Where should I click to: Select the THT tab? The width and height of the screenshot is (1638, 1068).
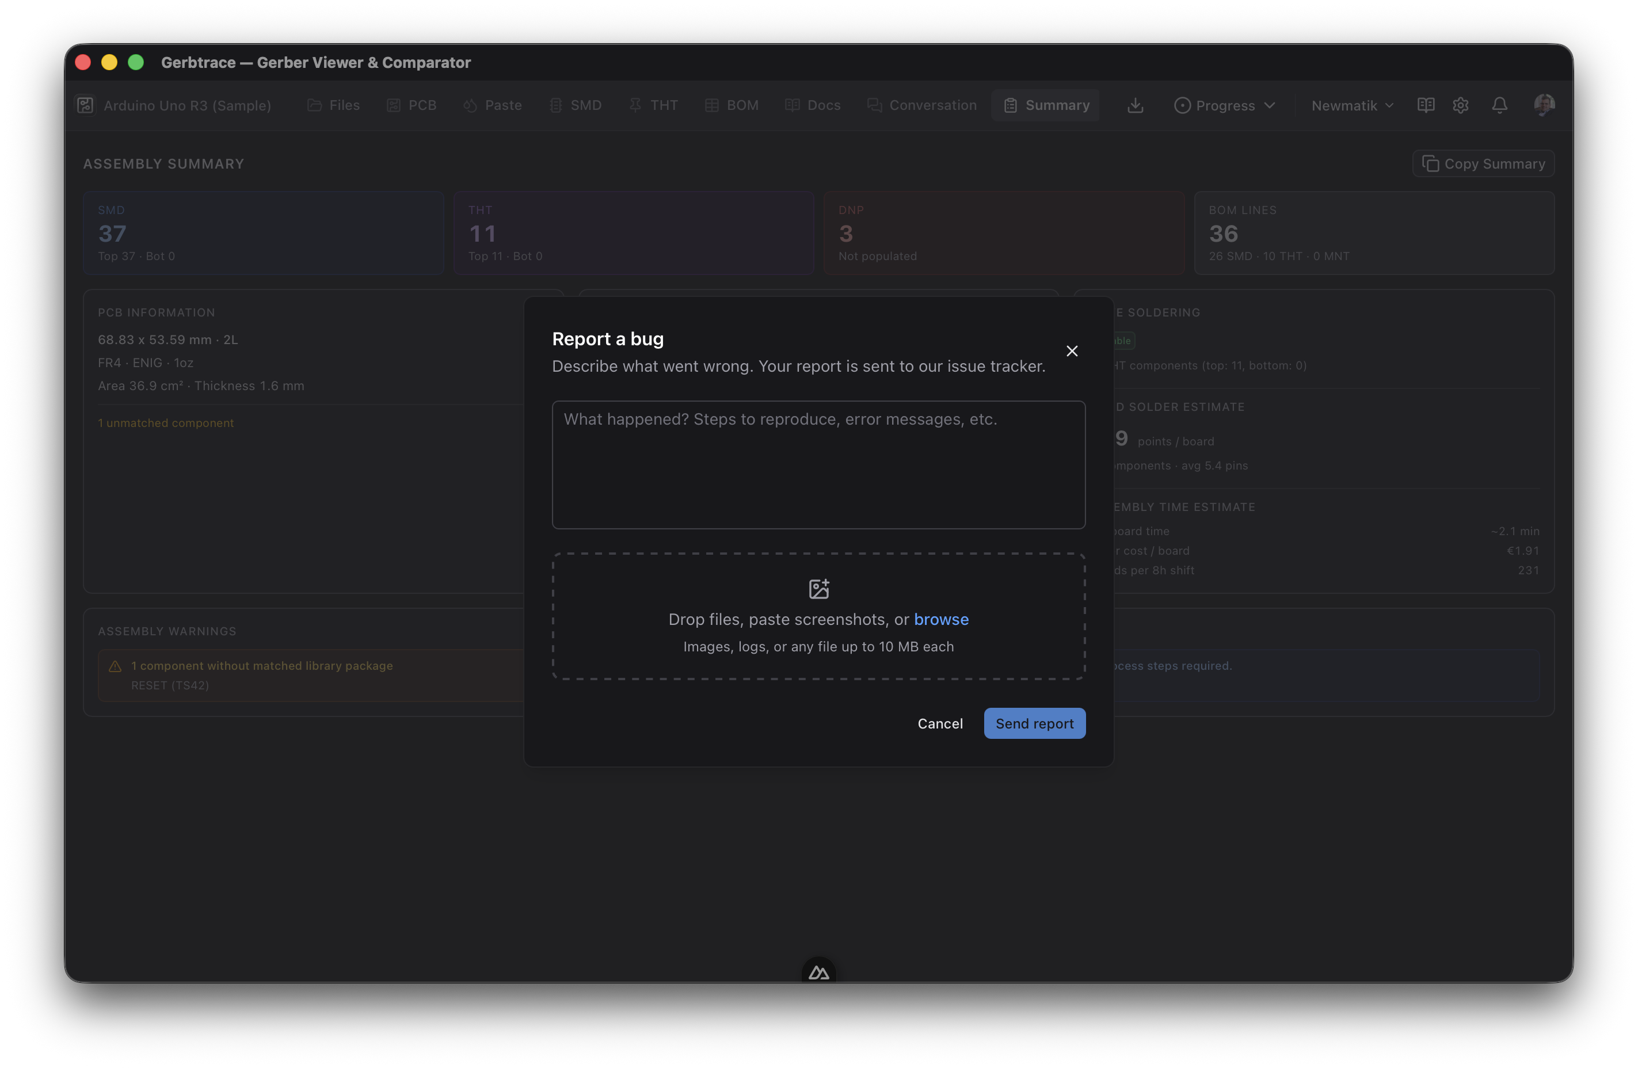654,105
